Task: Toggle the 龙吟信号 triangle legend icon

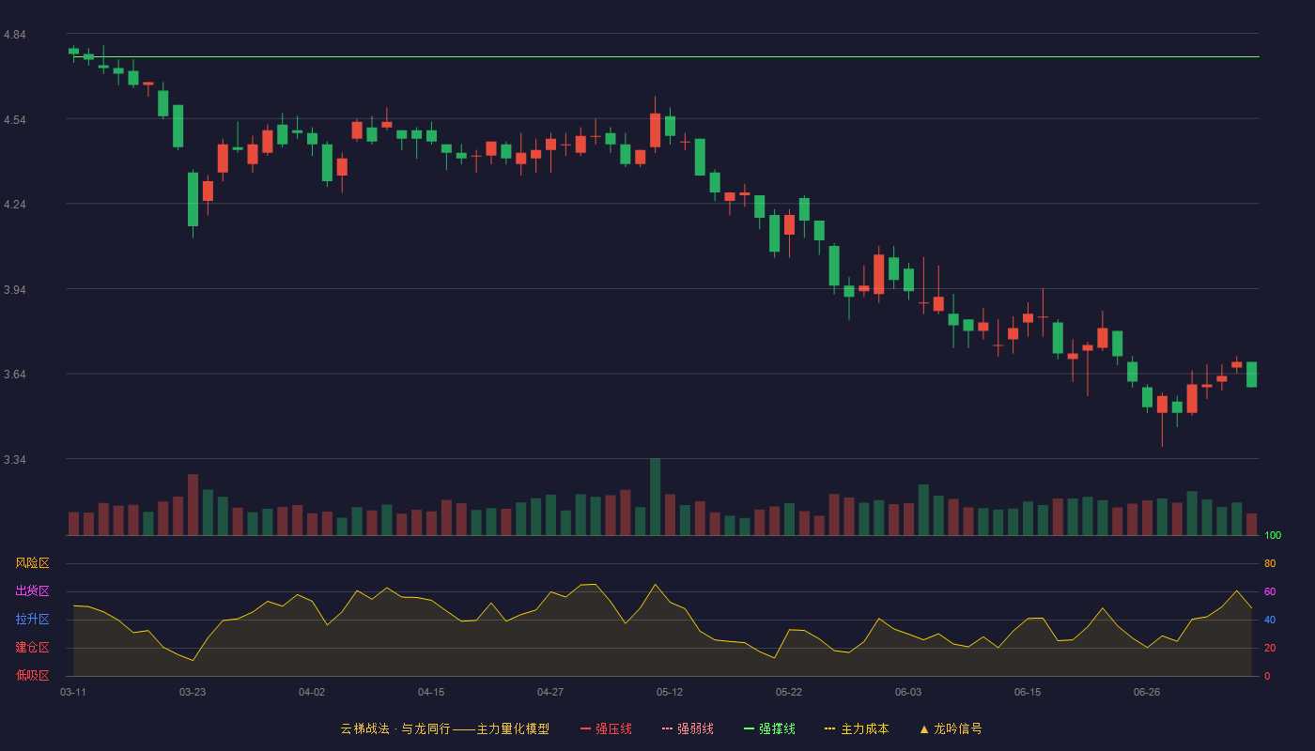Action: click(x=924, y=728)
